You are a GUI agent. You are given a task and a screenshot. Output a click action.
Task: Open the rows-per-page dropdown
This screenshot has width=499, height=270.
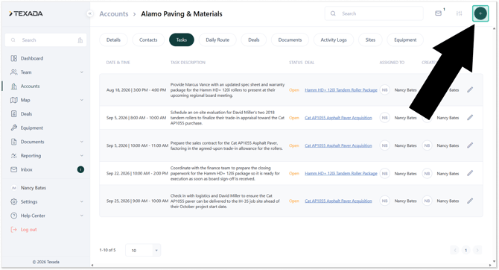pyautogui.click(x=143, y=251)
